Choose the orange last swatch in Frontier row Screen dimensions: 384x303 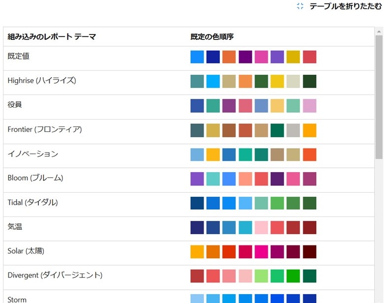310,130
